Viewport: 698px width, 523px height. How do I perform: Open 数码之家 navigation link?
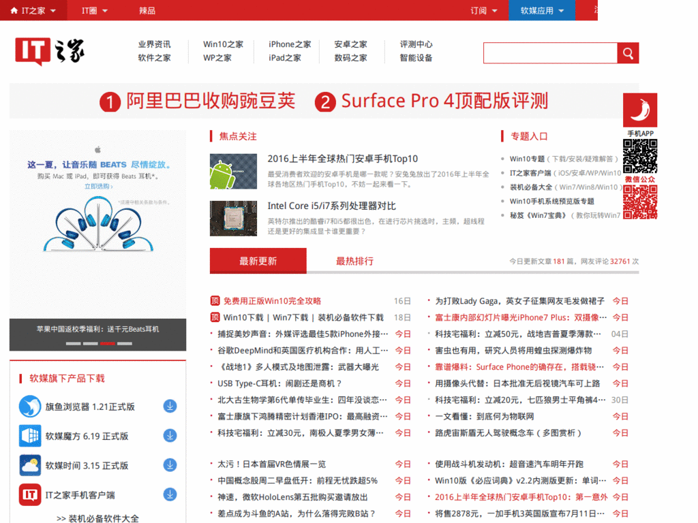point(351,58)
